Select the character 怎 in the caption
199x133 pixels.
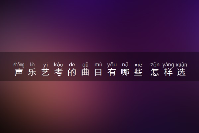click(155, 72)
